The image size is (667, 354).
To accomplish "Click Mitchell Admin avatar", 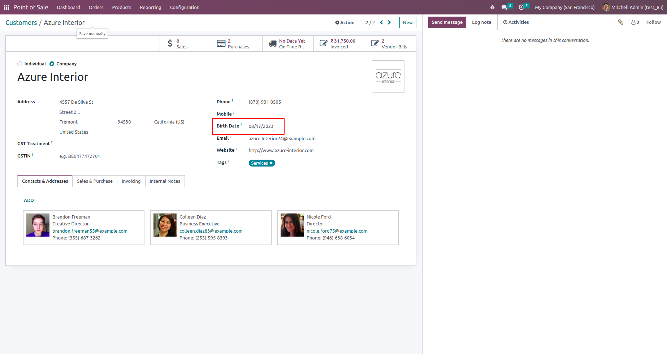I will point(606,7).
